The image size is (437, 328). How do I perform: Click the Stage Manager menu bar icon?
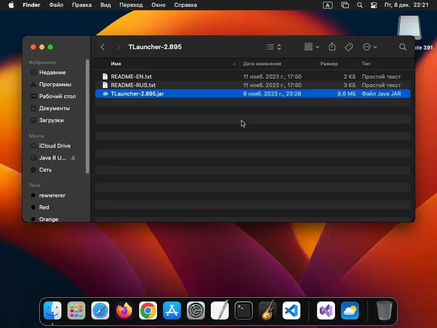[x=345, y=5]
